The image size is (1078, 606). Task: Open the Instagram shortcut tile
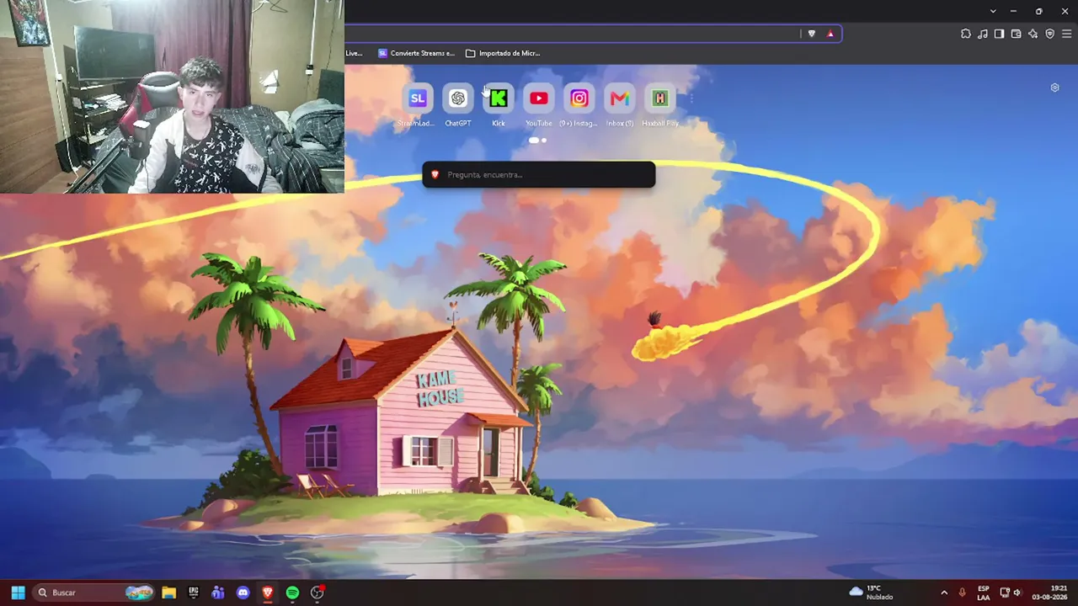click(579, 98)
